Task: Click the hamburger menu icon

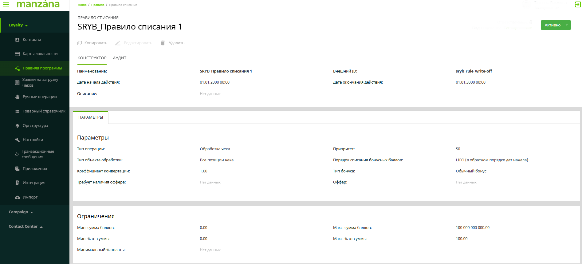Action: (6, 4)
